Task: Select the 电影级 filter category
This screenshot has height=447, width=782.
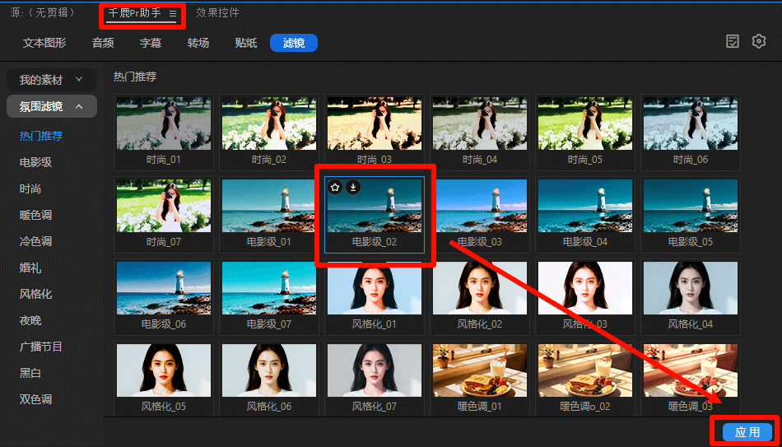Action: tap(36, 162)
